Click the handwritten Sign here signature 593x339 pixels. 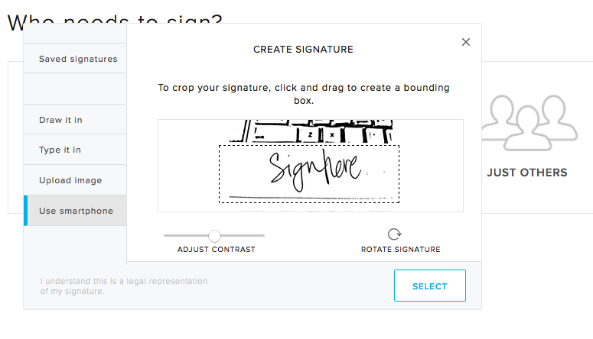point(314,170)
